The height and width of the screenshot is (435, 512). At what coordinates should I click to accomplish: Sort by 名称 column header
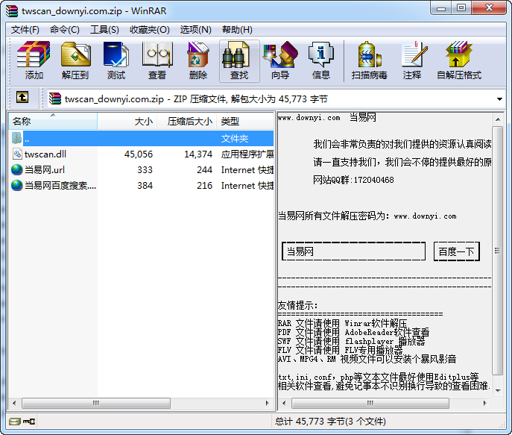point(53,122)
